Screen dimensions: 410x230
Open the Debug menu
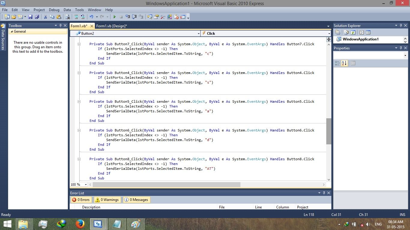click(54, 10)
